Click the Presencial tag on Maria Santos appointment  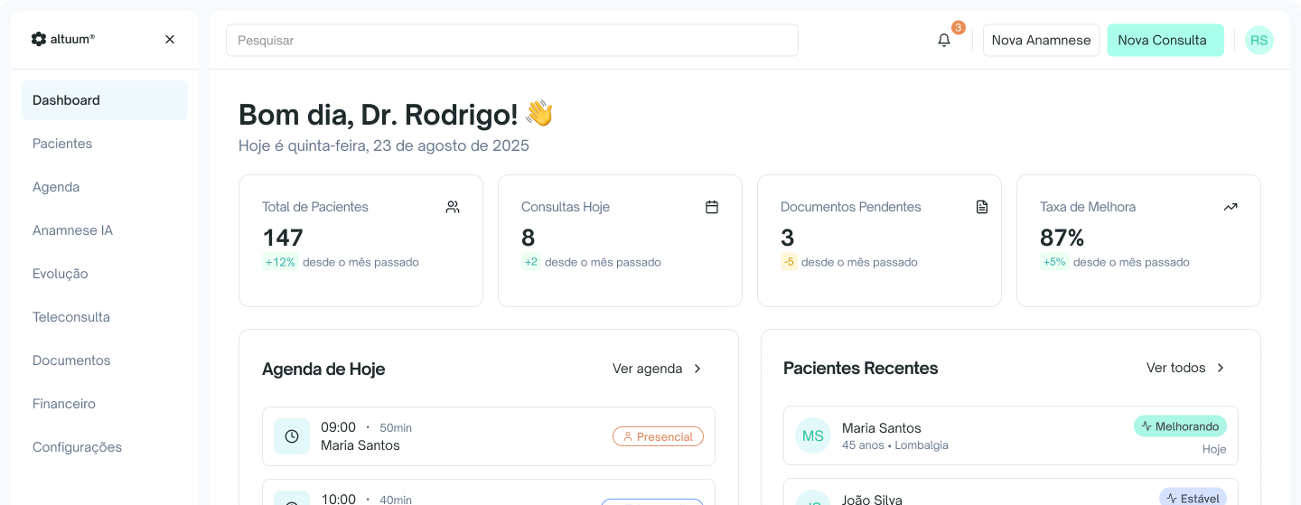tap(658, 436)
